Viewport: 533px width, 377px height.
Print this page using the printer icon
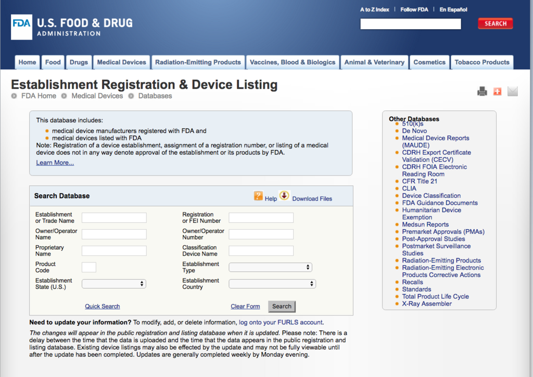tap(482, 92)
